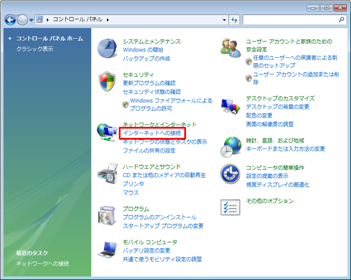Image resolution: width=351 pixels, height=280 pixels.
Task: Click 設定の提案の表示
Action: pos(267,176)
